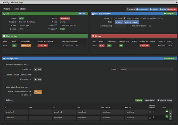Click the first gateway Clef API field
178x125 pixels.
pos(137,112)
